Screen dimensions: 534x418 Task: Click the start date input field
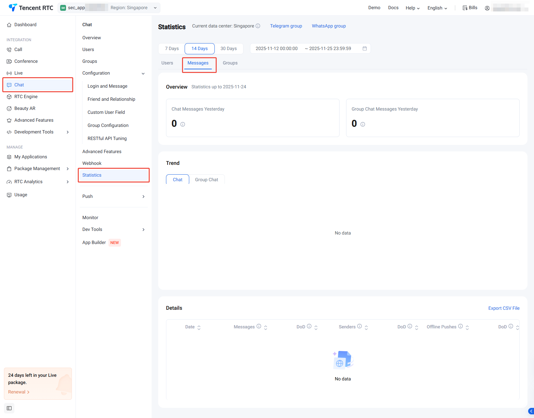276,48
